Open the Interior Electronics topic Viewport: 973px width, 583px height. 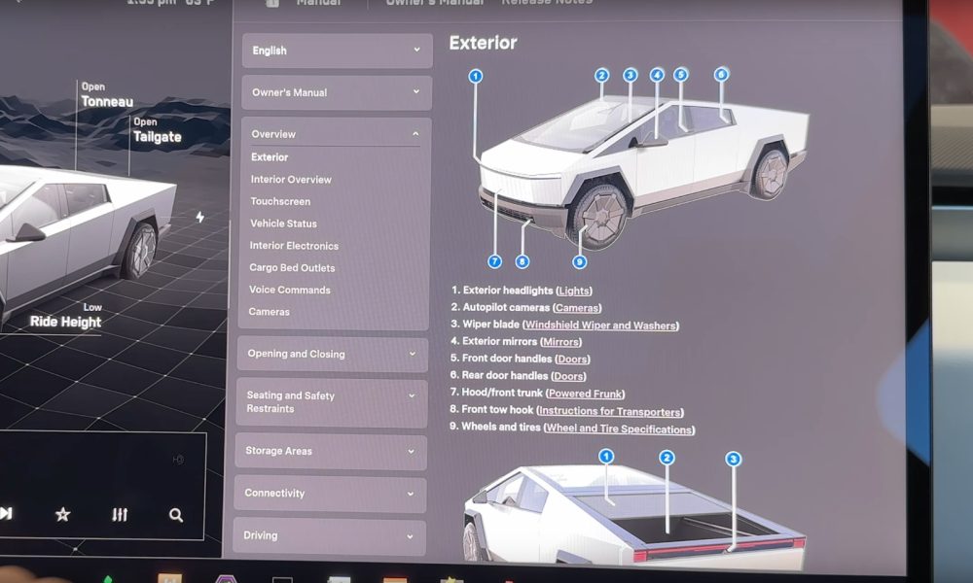pyautogui.click(x=294, y=246)
